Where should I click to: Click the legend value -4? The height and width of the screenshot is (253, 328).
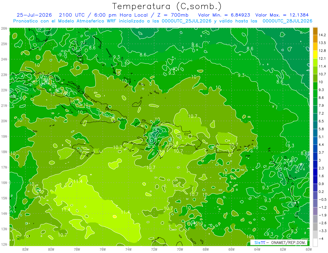point(321,239)
